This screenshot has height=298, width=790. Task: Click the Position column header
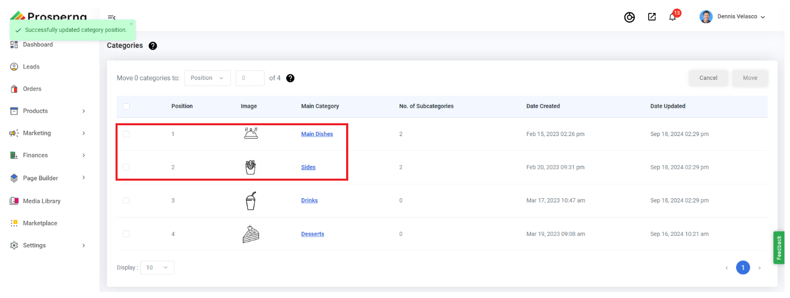coord(182,106)
